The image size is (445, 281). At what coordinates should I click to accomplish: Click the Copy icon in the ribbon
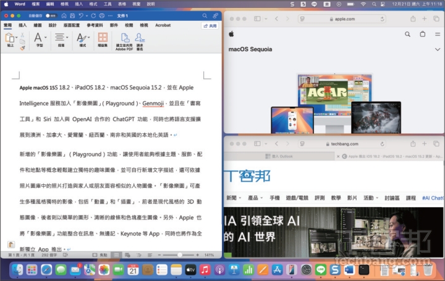coord(22,42)
